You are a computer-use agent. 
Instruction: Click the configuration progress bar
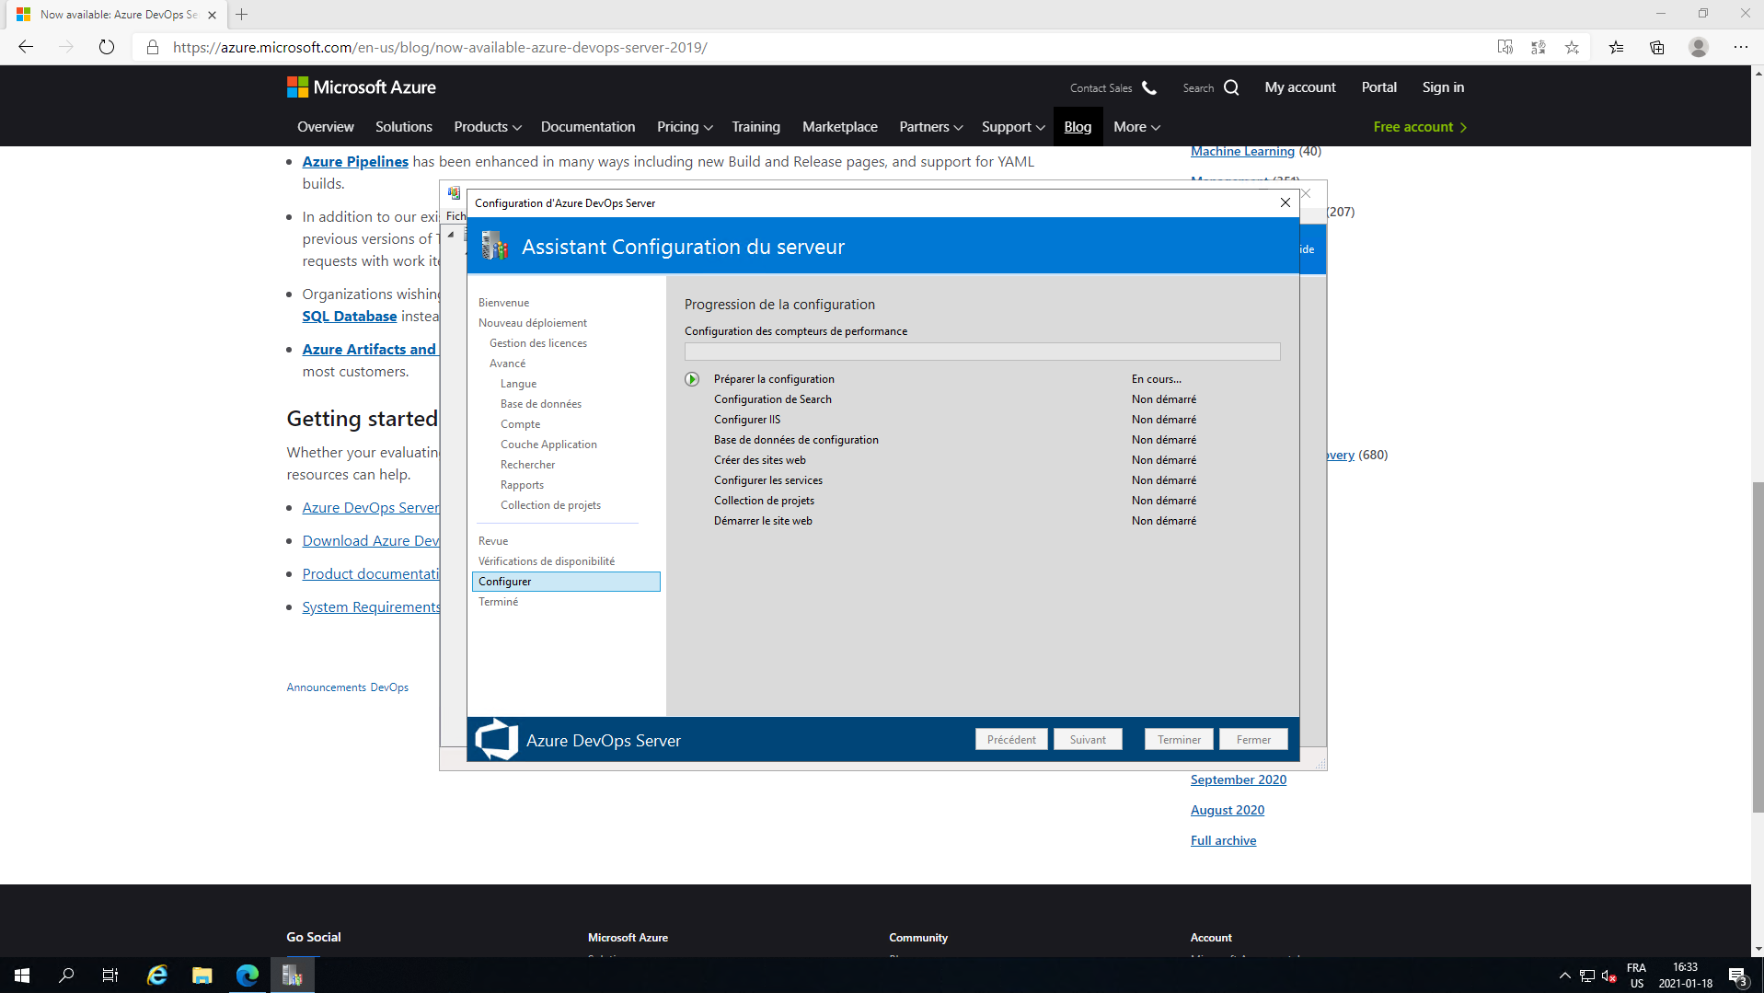point(982,352)
